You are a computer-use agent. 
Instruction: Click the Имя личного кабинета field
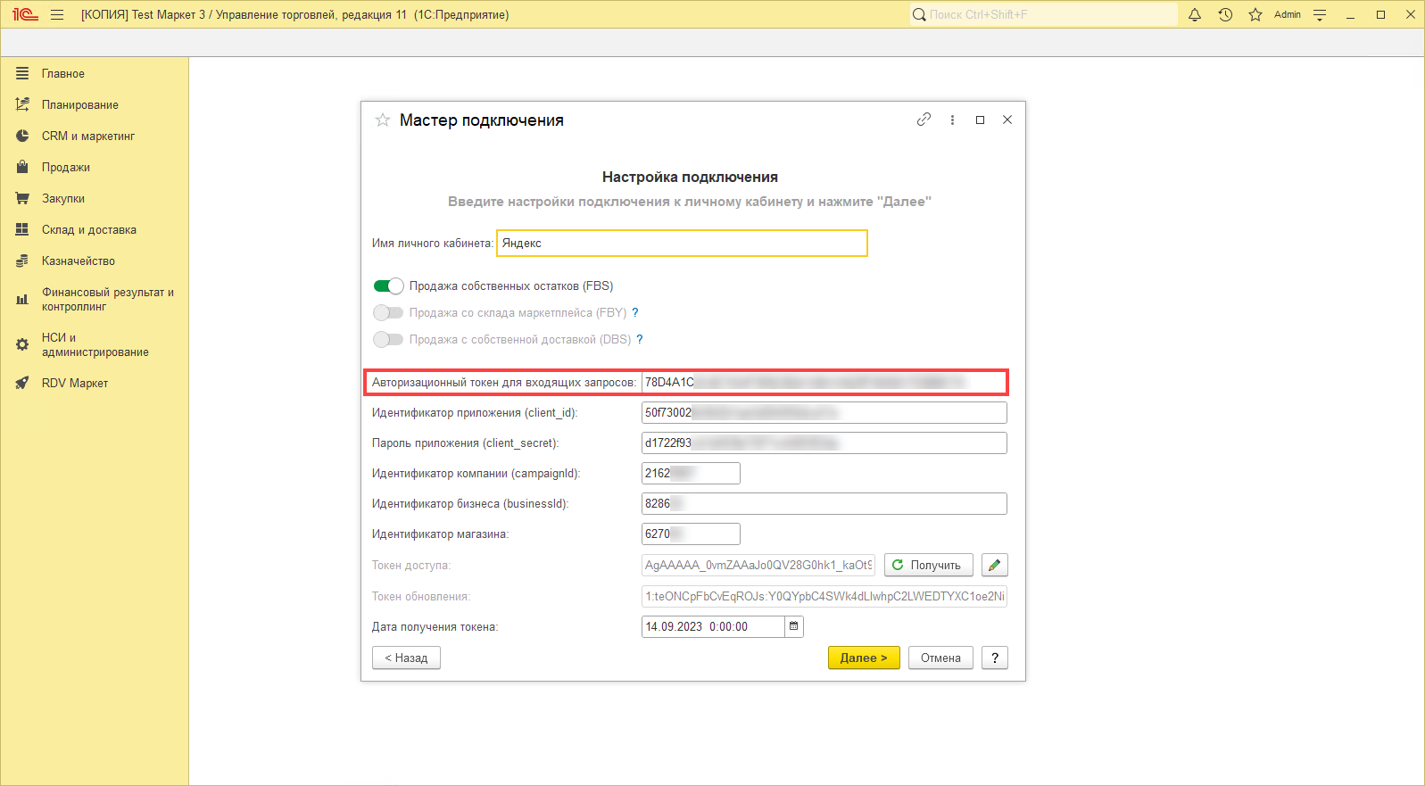point(682,244)
